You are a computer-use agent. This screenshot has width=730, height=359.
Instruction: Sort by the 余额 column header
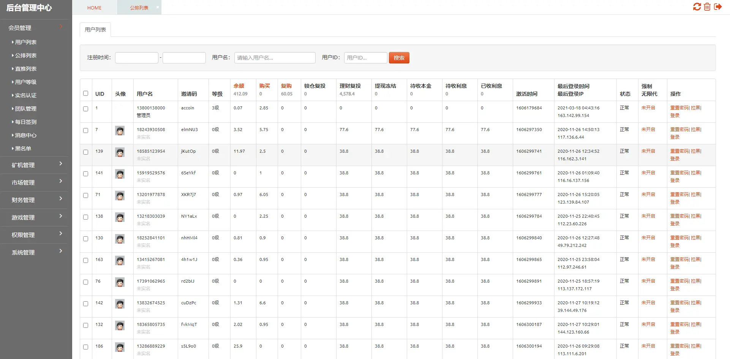point(239,86)
